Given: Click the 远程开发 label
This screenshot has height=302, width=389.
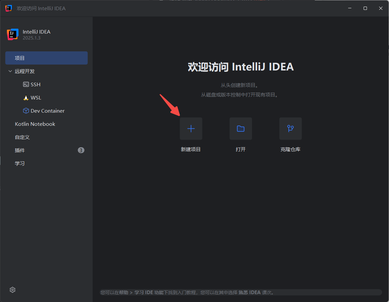Looking at the screenshot, I should [x=25, y=71].
